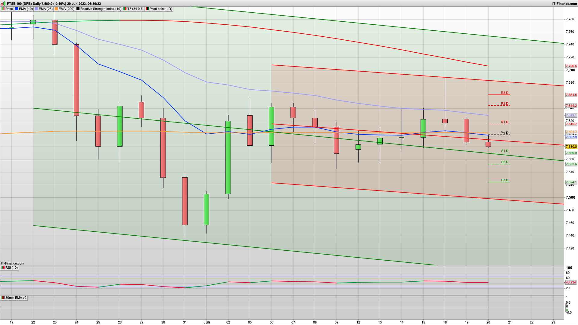Click the Jun 16 candle with long wick
578x325 pixels.
(x=445, y=121)
